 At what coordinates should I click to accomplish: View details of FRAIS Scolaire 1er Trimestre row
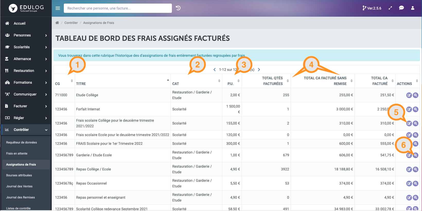pos(416,144)
